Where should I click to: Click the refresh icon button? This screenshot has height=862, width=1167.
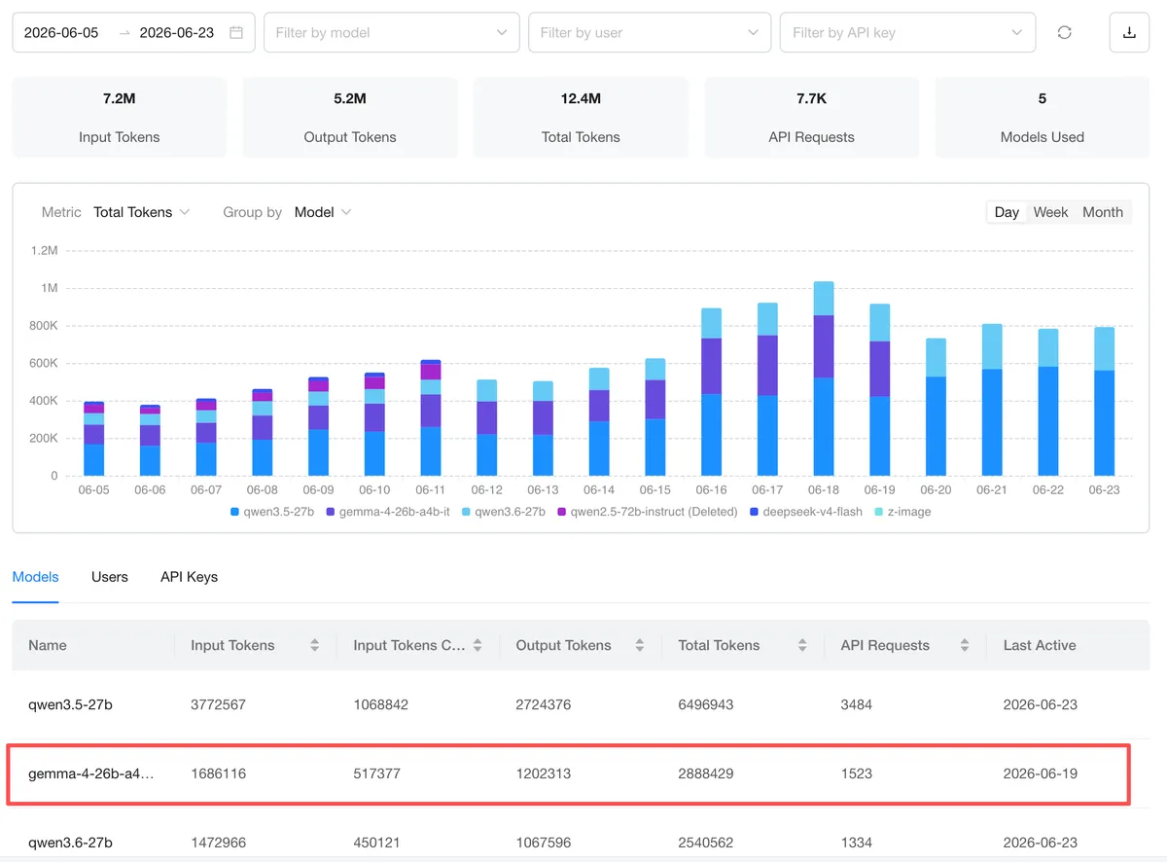coord(1065,32)
